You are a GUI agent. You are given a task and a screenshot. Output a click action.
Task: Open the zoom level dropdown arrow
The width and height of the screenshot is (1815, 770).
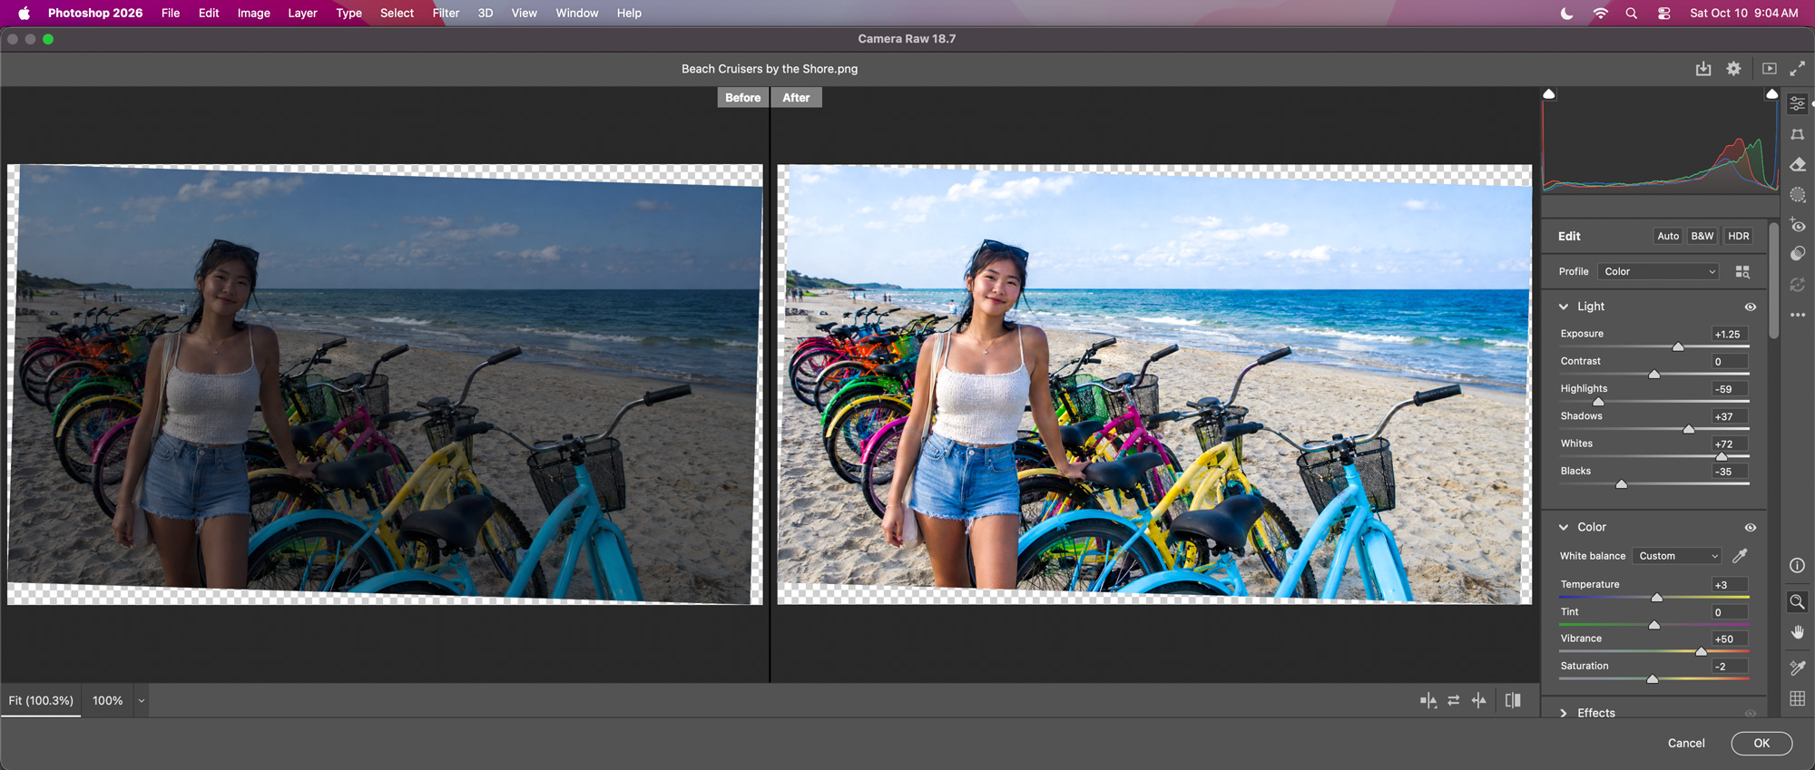(141, 701)
